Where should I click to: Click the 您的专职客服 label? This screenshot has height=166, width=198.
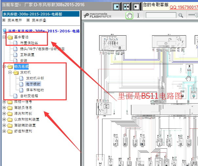[x=156, y=5]
